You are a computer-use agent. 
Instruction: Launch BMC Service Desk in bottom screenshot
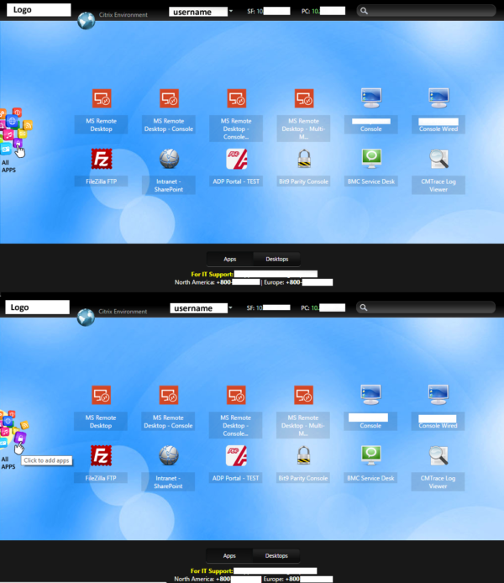click(x=371, y=455)
